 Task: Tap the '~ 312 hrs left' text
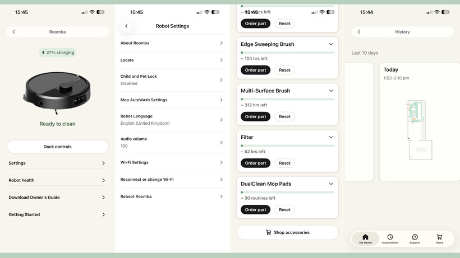pos(254,105)
